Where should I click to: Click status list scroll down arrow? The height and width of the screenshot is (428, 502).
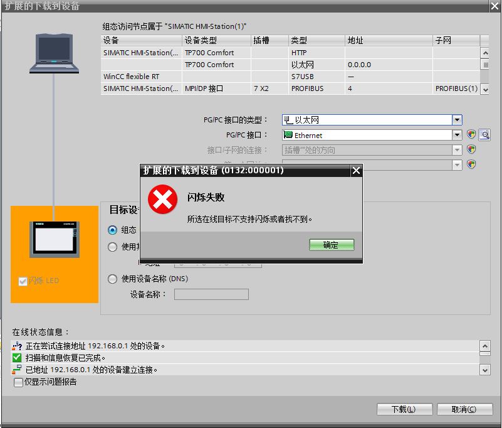485,370
